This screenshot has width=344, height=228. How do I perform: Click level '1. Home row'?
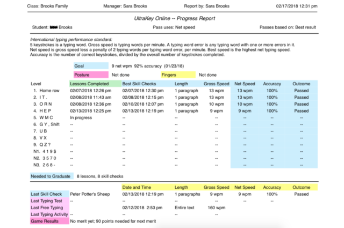(x=46, y=91)
